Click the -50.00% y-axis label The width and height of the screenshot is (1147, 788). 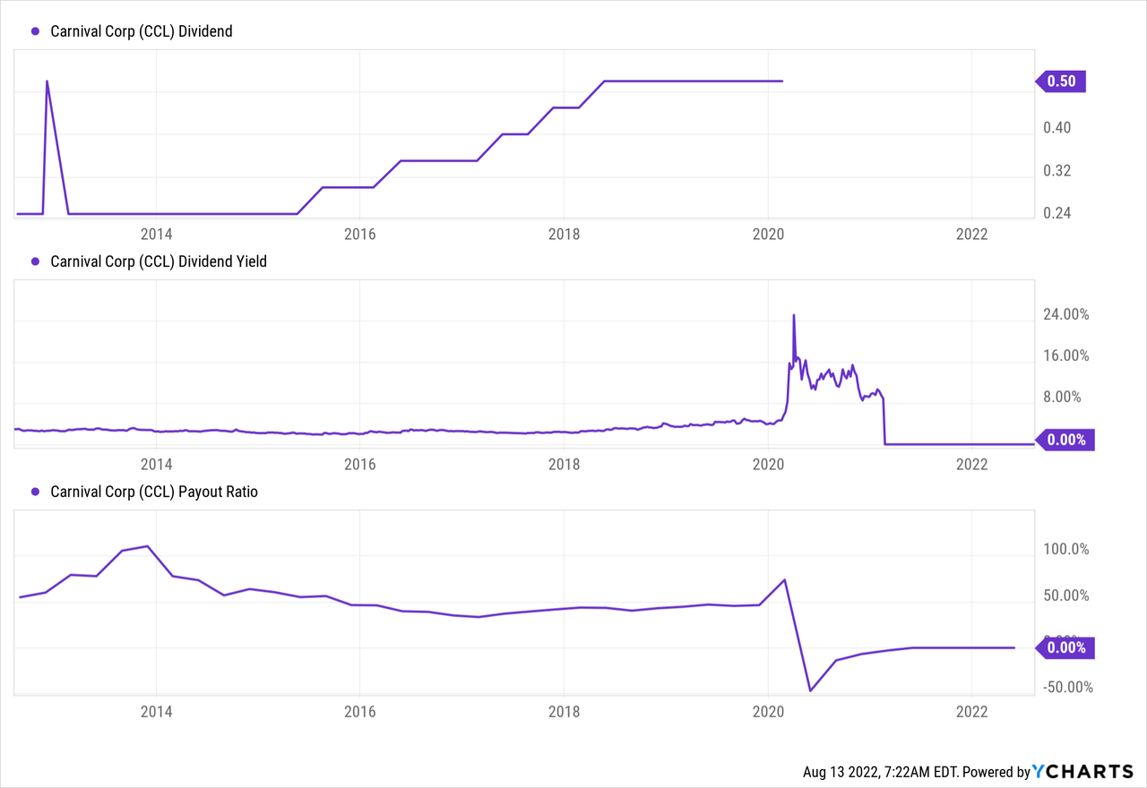coord(1065,688)
